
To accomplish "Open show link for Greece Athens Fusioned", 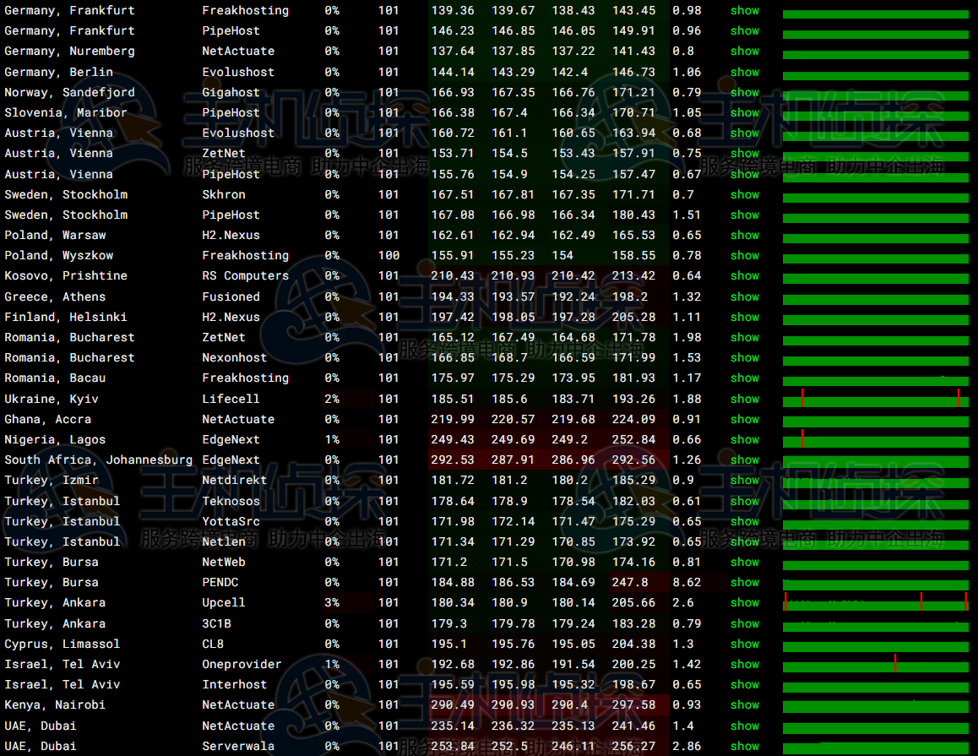I will (x=745, y=297).
